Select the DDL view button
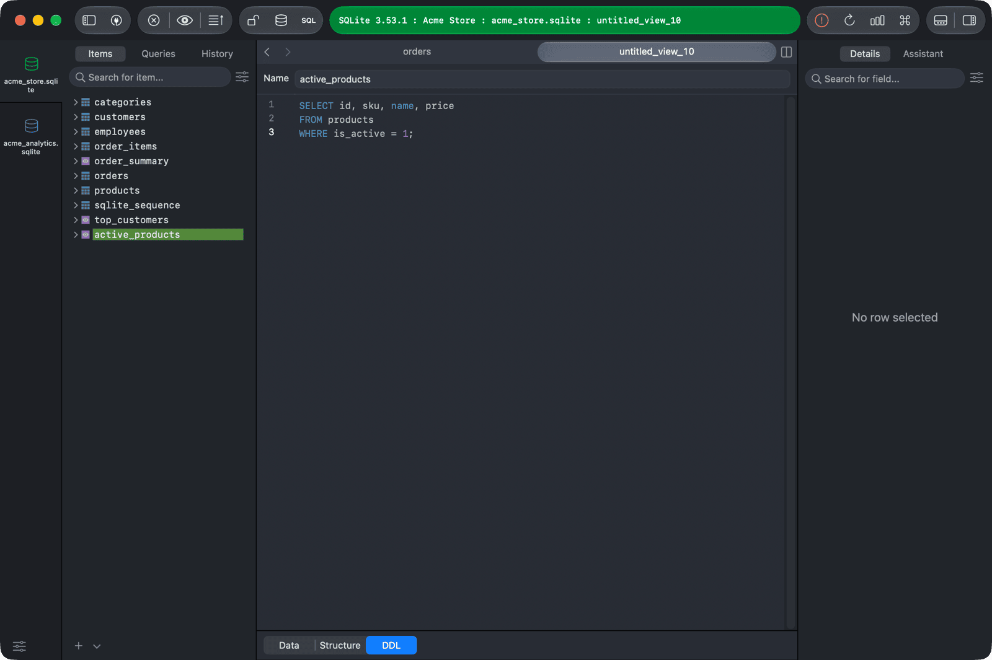The image size is (992, 660). pos(391,645)
